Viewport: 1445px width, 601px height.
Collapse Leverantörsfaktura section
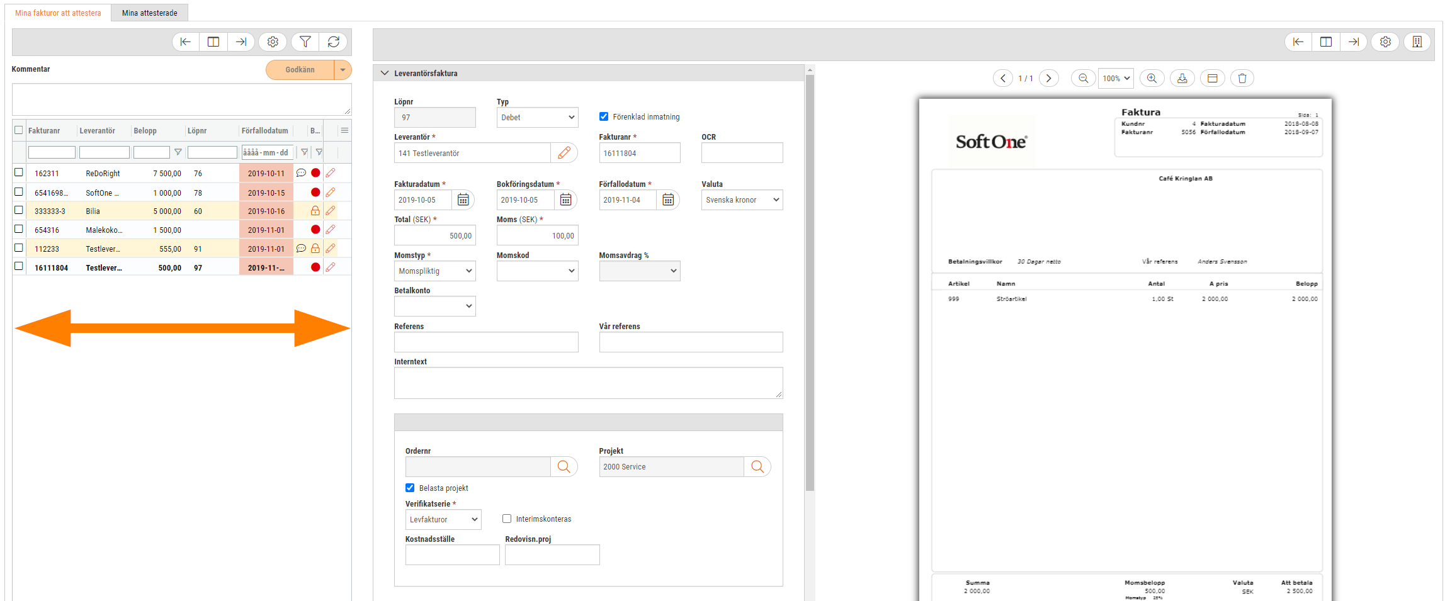[x=385, y=73]
